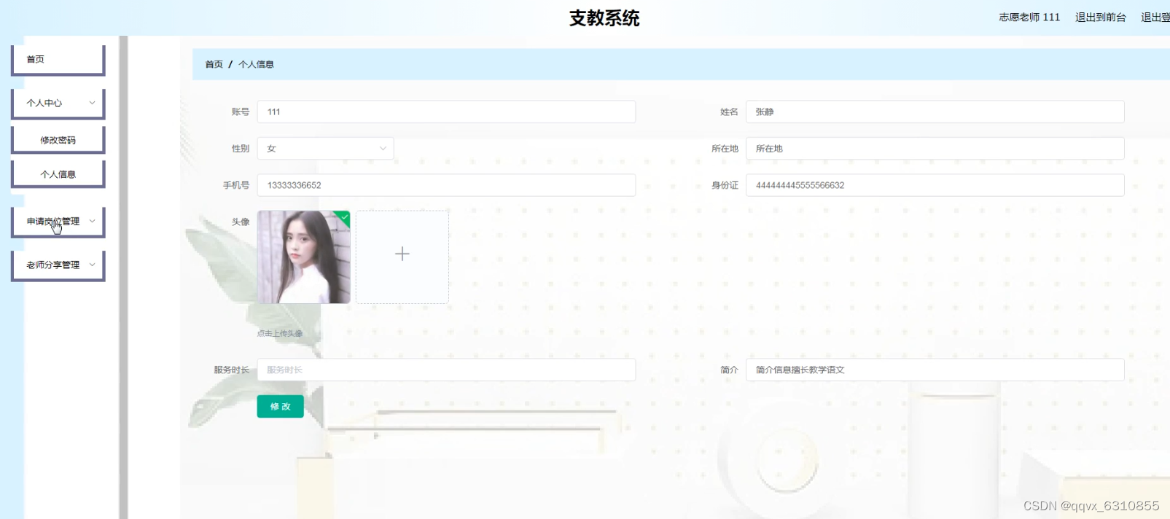Expand the 申请岗位管理 sidebar menu
1170x519 pixels.
[x=58, y=221]
